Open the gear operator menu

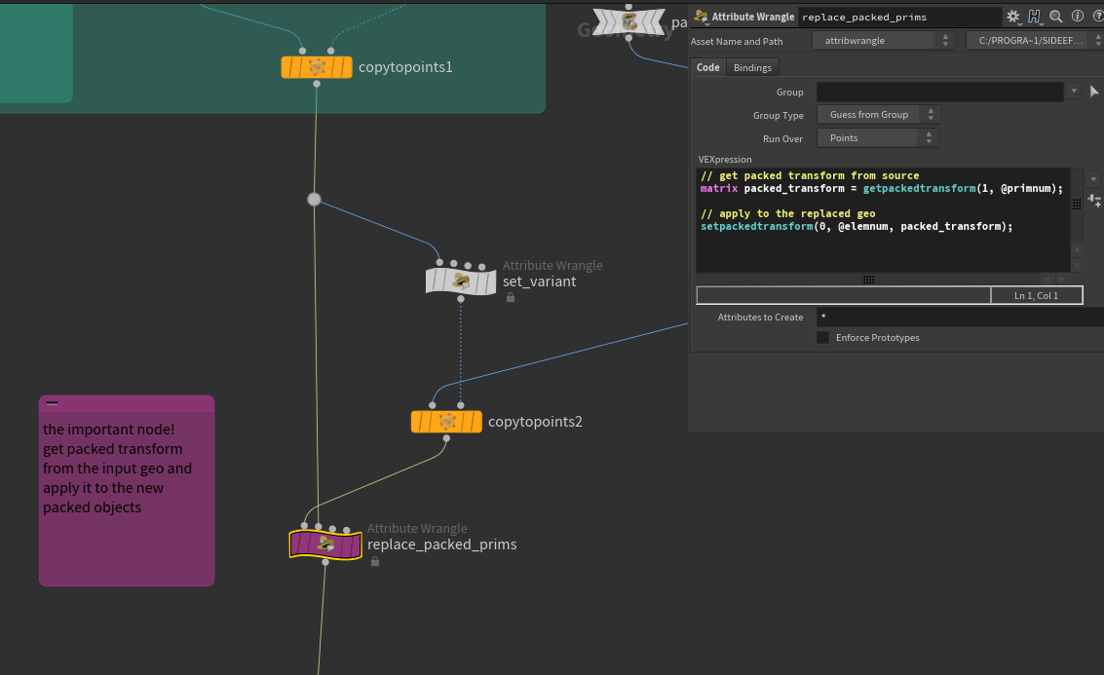1013,17
